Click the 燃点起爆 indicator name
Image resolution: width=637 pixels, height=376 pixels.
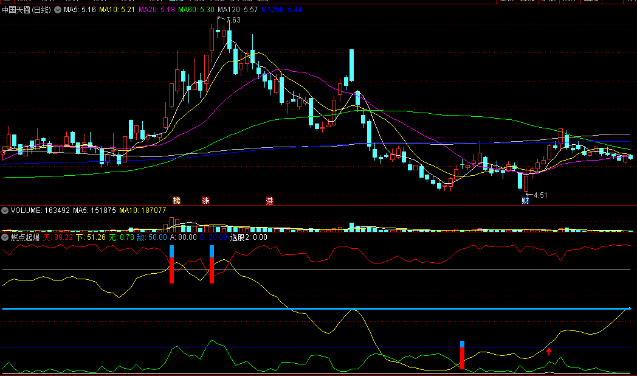tap(25, 237)
